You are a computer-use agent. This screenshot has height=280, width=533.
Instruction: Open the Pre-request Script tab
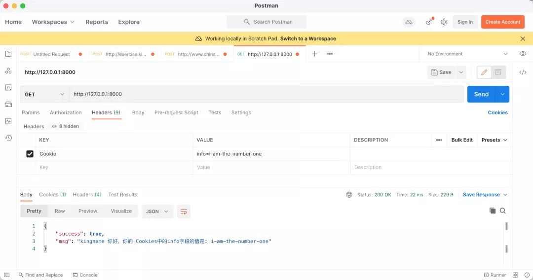coord(176,113)
